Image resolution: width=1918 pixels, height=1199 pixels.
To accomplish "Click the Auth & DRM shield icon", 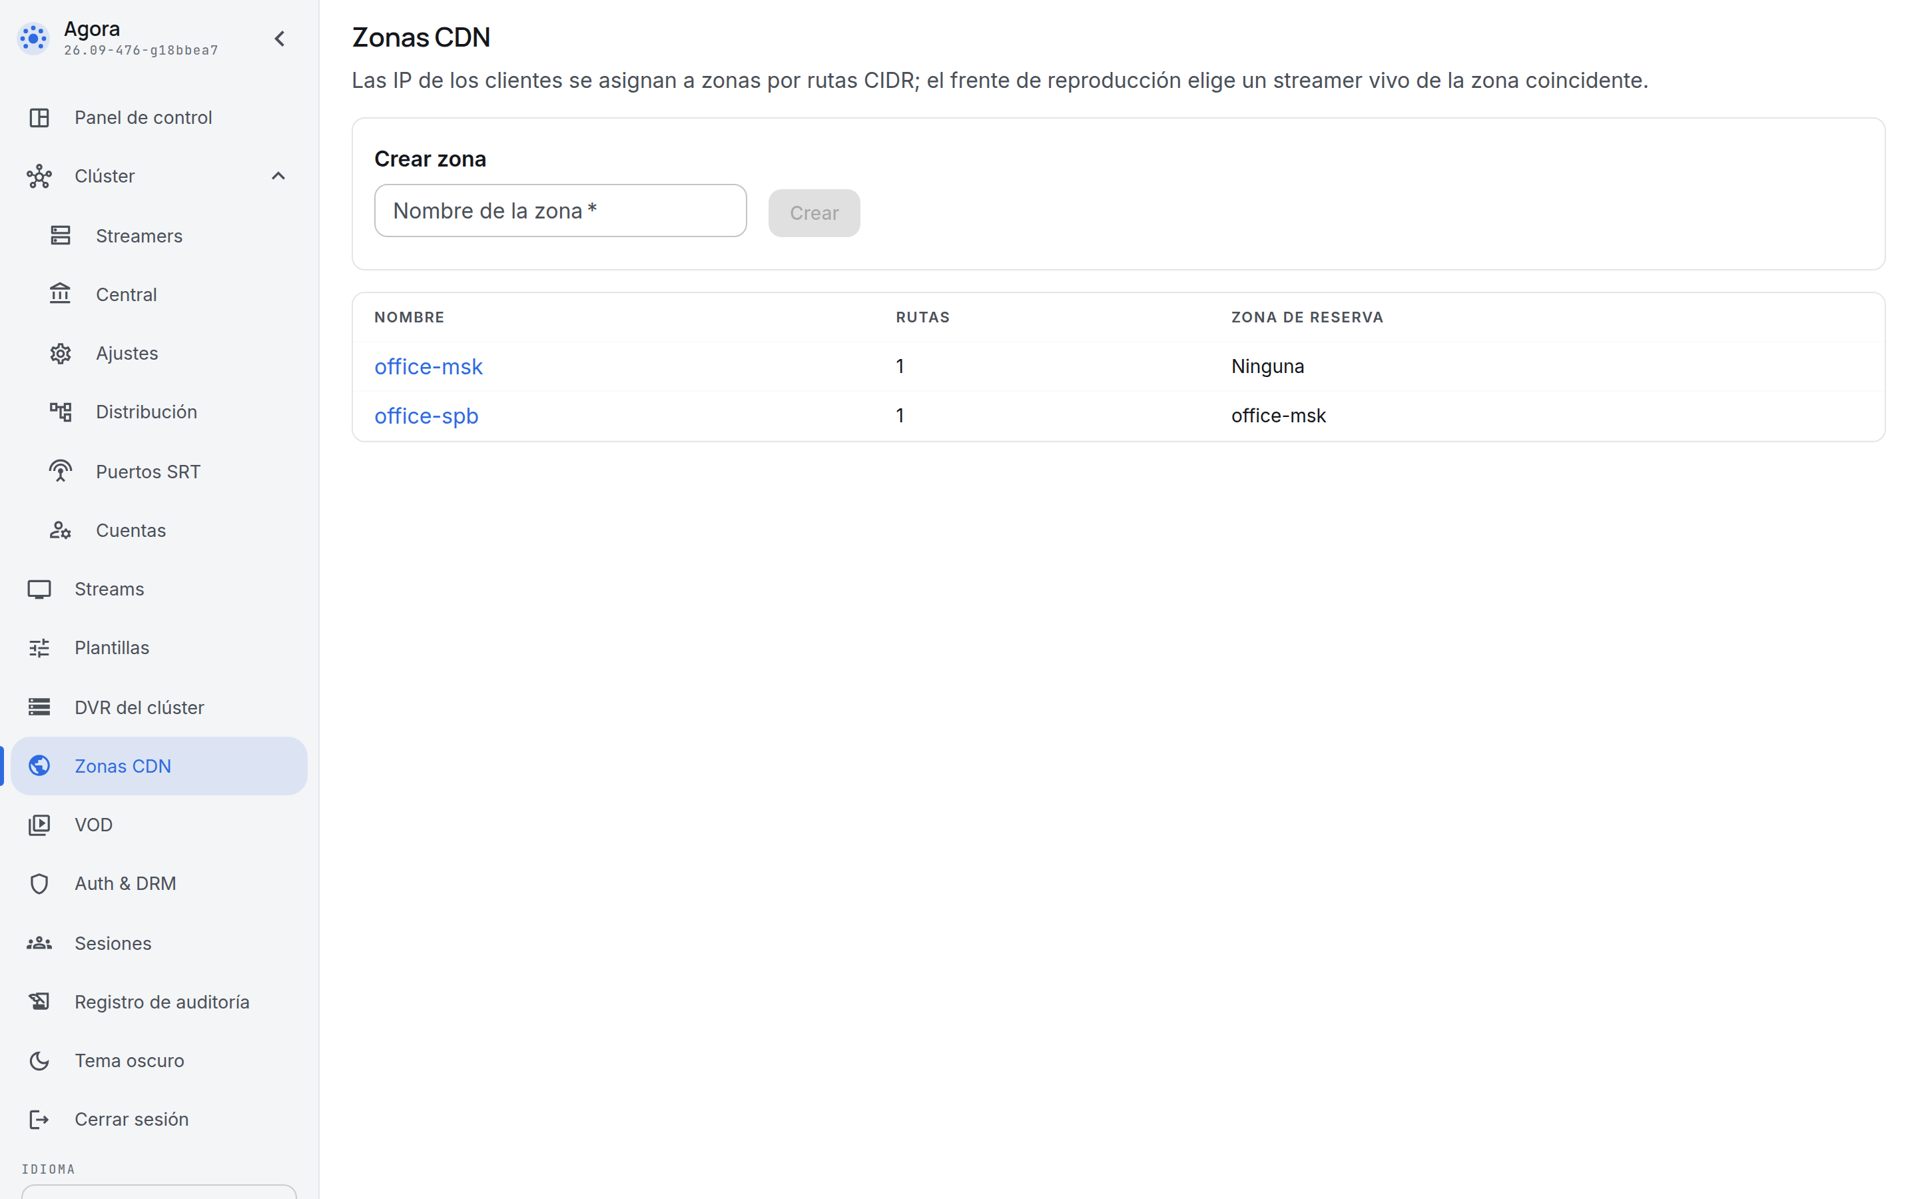I will point(39,883).
